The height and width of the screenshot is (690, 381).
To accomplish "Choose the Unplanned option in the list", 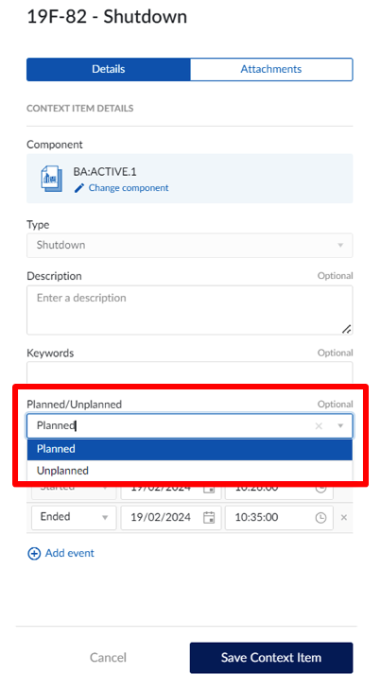I will pyautogui.click(x=190, y=471).
